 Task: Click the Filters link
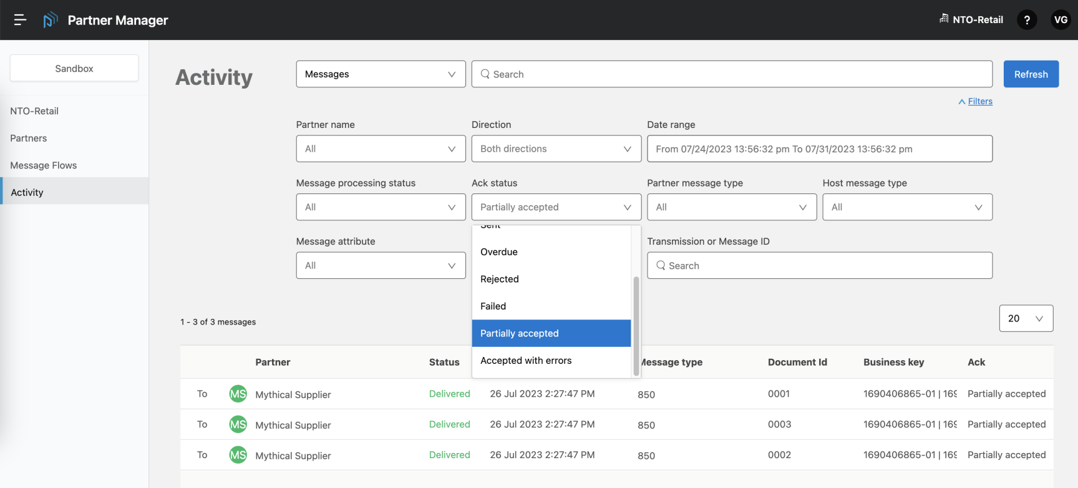coord(980,101)
